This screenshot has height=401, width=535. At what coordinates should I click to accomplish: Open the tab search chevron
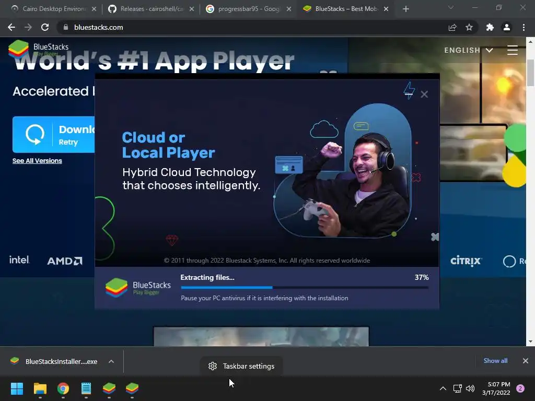451,7
